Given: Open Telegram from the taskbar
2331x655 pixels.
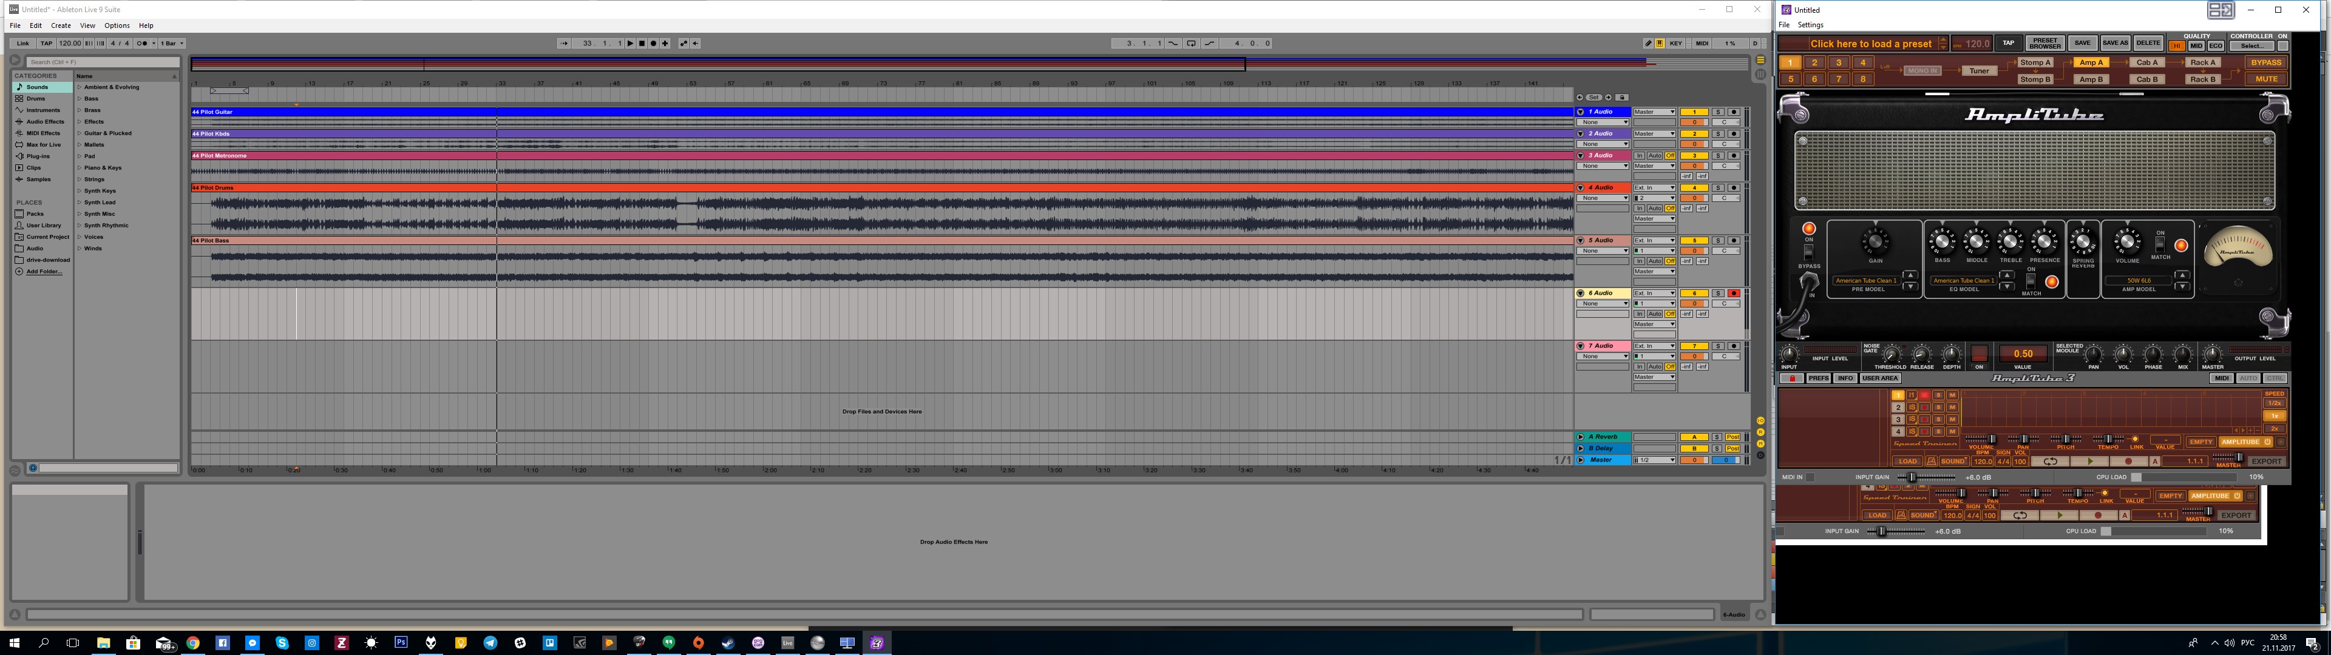Looking at the screenshot, I should (489, 642).
